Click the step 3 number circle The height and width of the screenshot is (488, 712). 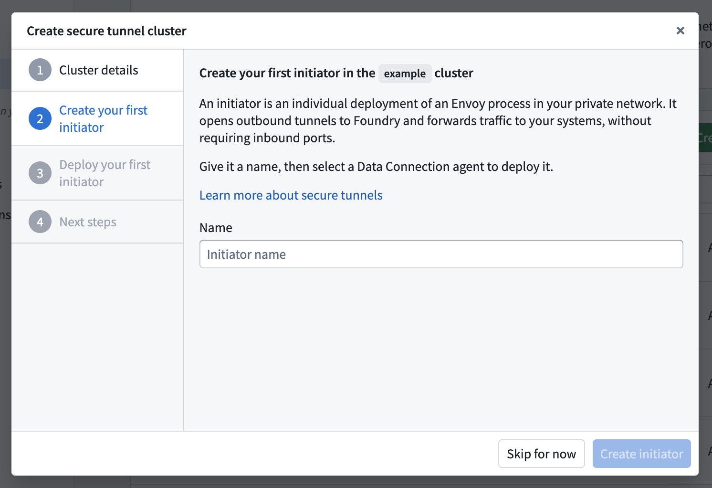point(40,173)
